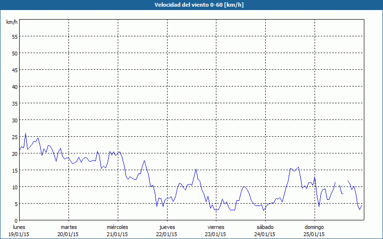Select the 15 y-axis label

14,170
